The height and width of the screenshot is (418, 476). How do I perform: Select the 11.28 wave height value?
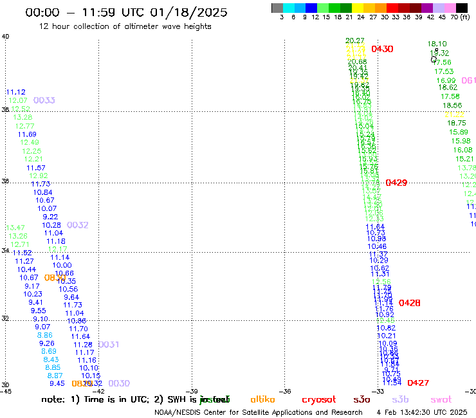point(83,345)
